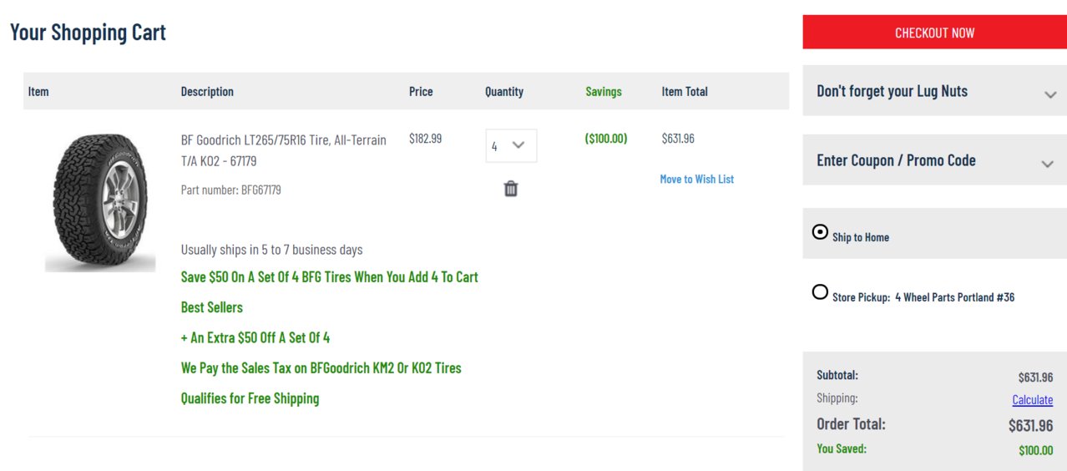Image resolution: width=1067 pixels, height=471 pixels.
Task: Click the Best Sellers promo label
Action: click(x=212, y=307)
